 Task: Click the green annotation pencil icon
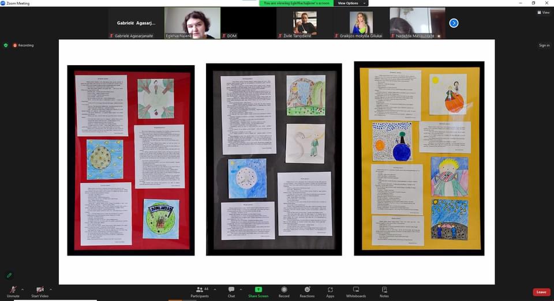(x=9, y=275)
